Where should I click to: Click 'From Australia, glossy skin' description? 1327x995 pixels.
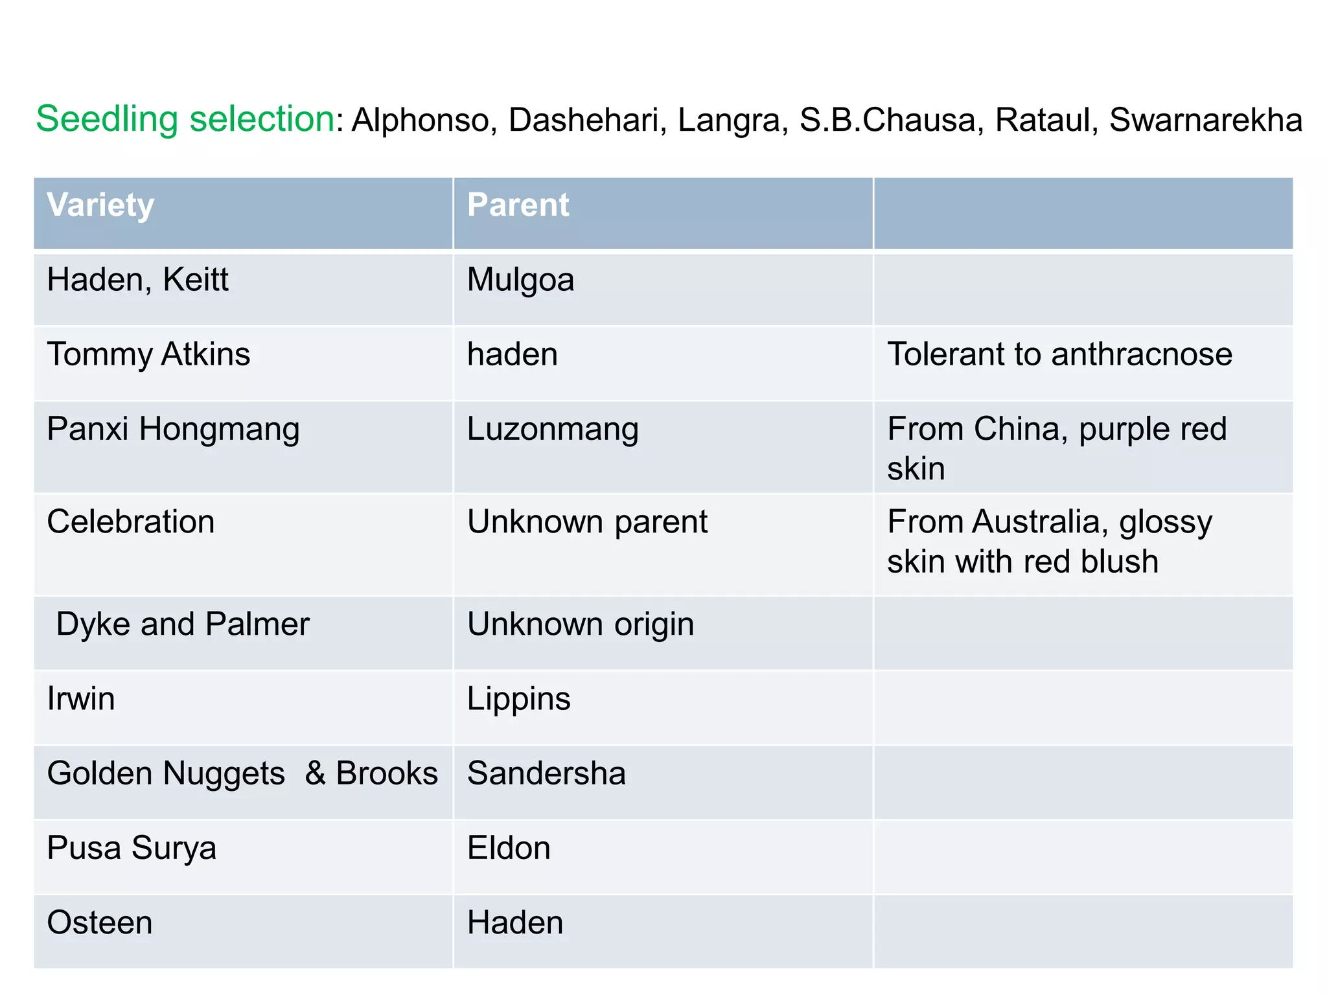(x=1050, y=541)
